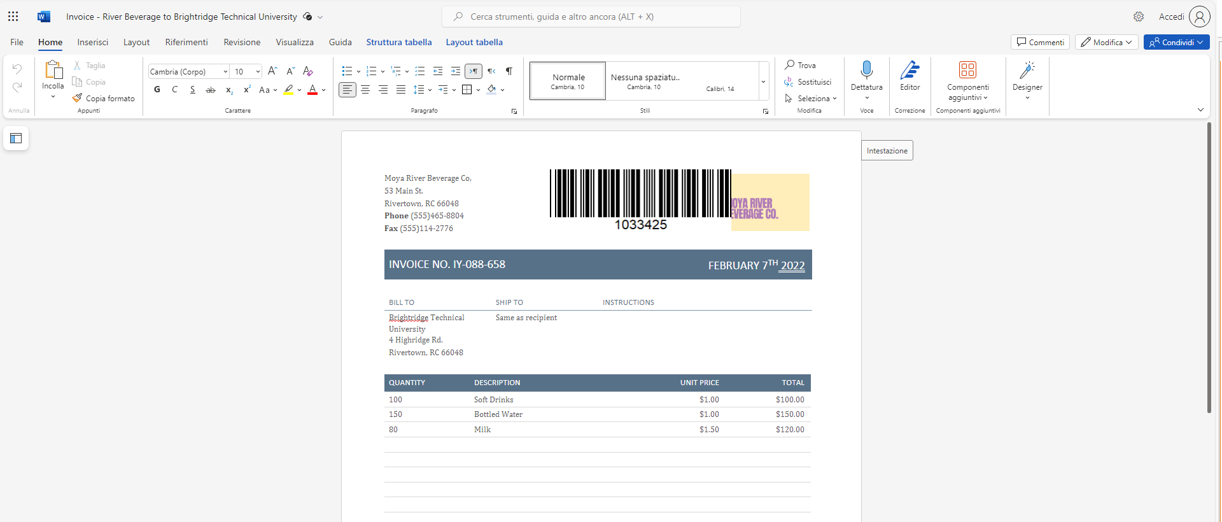This screenshot has width=1222, height=522.
Task: Clear formatting with the eraser A icon
Action: pyautogui.click(x=308, y=71)
